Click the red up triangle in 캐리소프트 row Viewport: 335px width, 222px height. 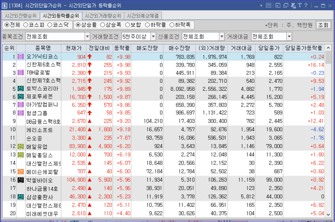(x=90, y=129)
